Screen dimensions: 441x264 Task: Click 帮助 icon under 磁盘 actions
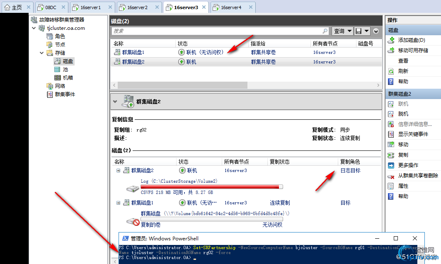tap(391, 82)
